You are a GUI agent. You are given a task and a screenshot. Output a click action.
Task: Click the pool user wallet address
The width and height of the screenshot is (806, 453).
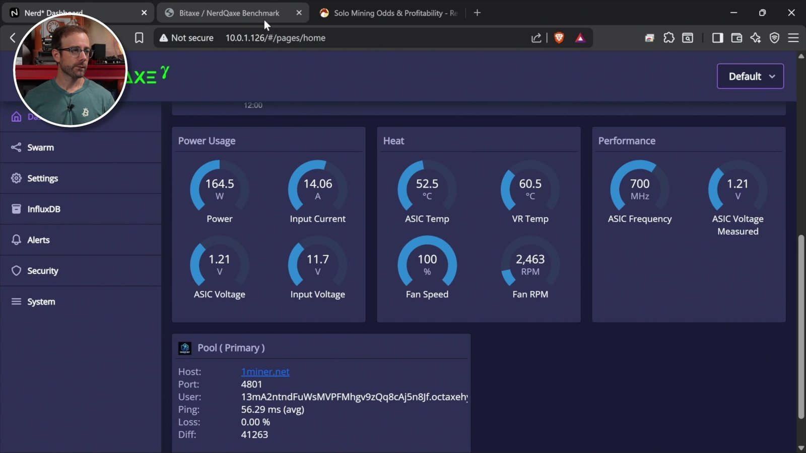354,397
